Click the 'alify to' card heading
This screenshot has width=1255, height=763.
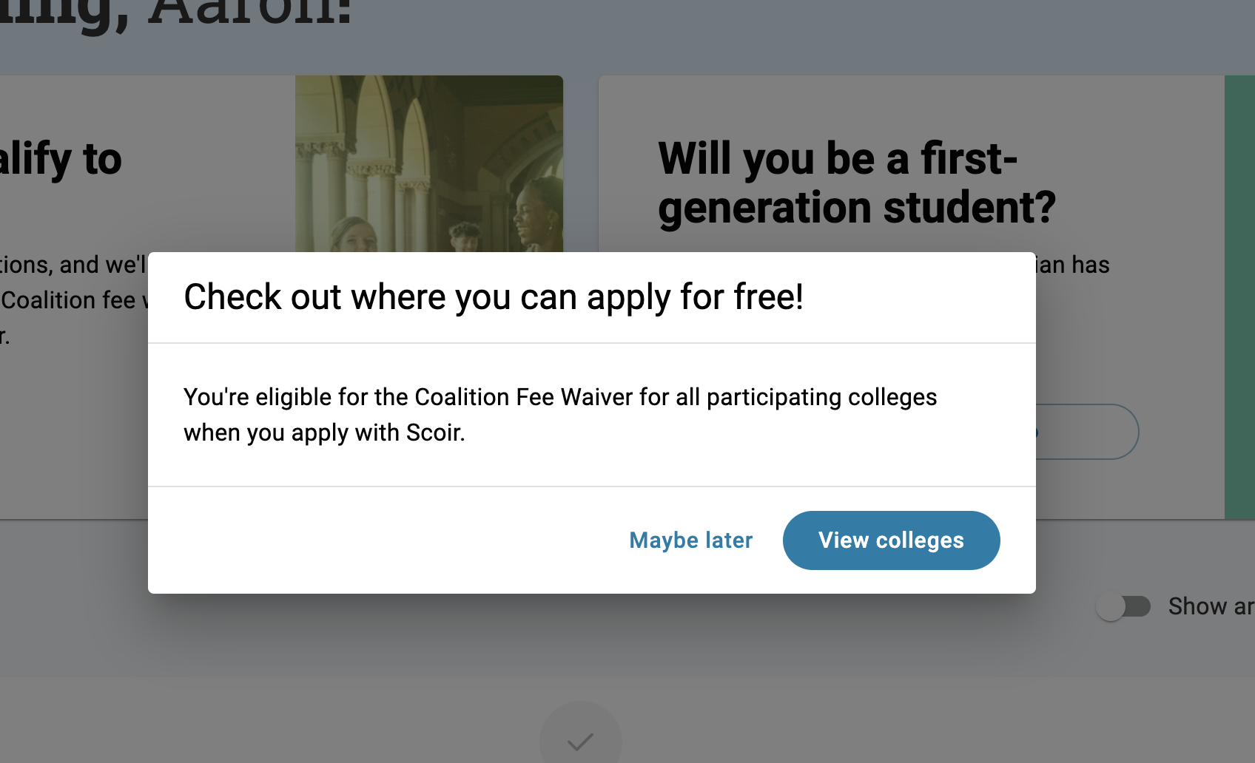point(61,160)
